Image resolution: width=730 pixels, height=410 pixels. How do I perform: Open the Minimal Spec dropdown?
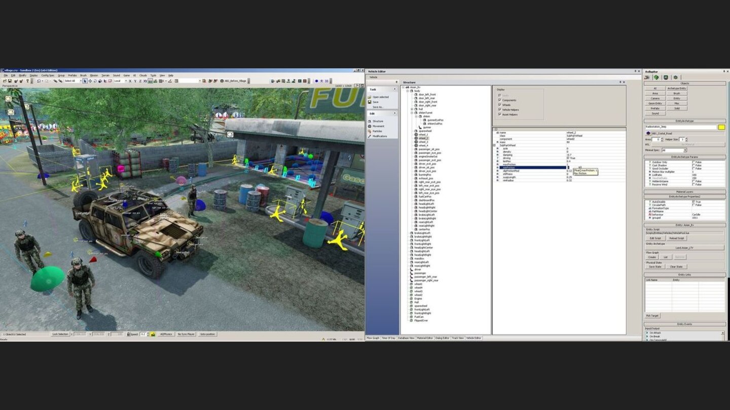coord(685,150)
